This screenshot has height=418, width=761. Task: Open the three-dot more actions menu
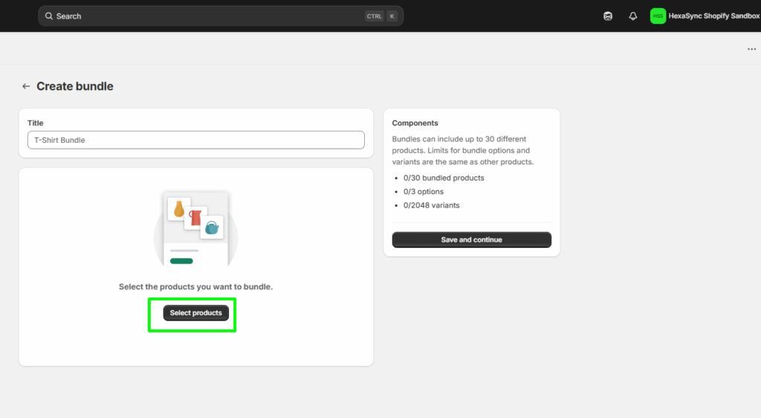tap(751, 49)
